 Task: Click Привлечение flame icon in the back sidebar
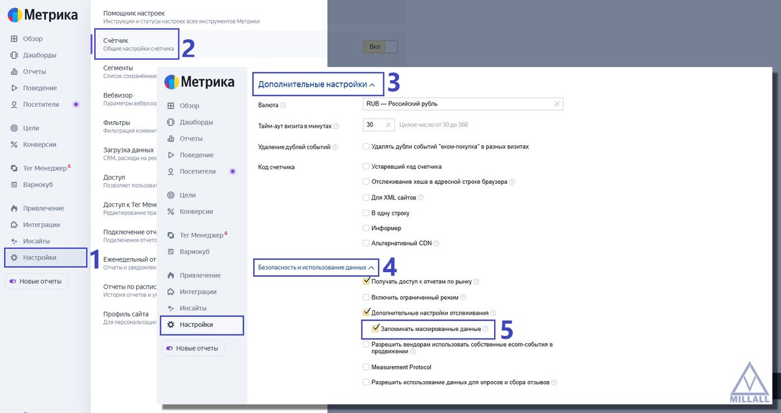click(14, 208)
